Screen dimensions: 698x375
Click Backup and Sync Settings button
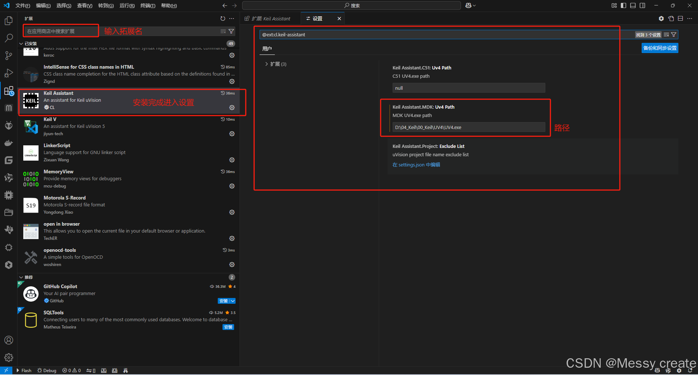pos(660,48)
